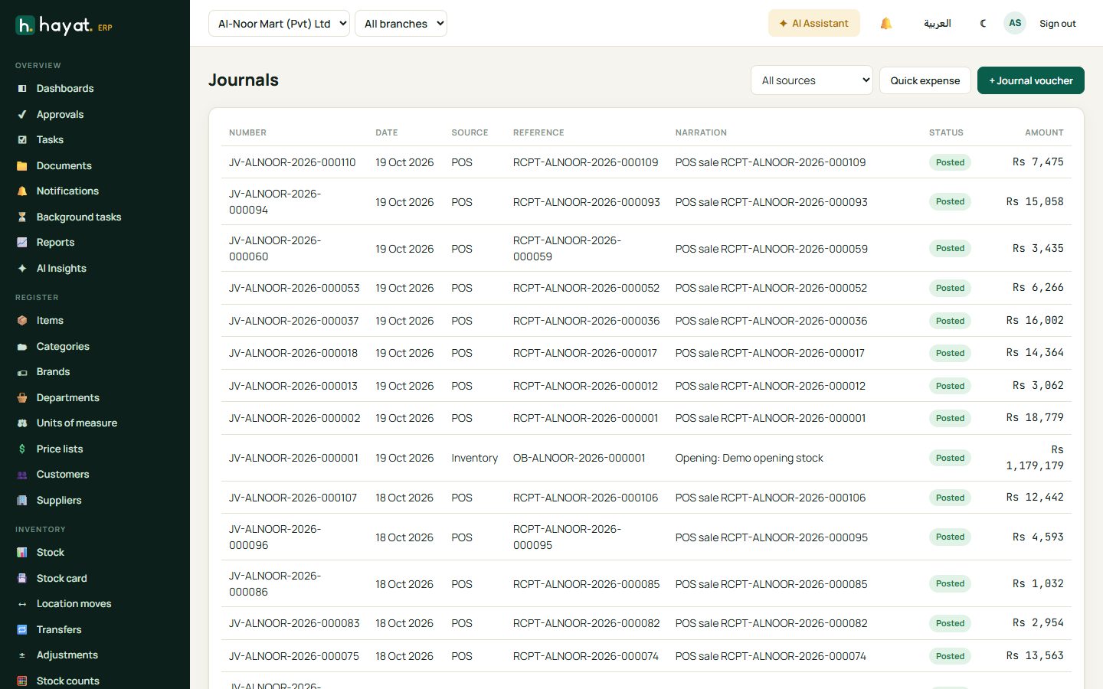
Task: Open Units of measure page
Action: tap(77, 423)
